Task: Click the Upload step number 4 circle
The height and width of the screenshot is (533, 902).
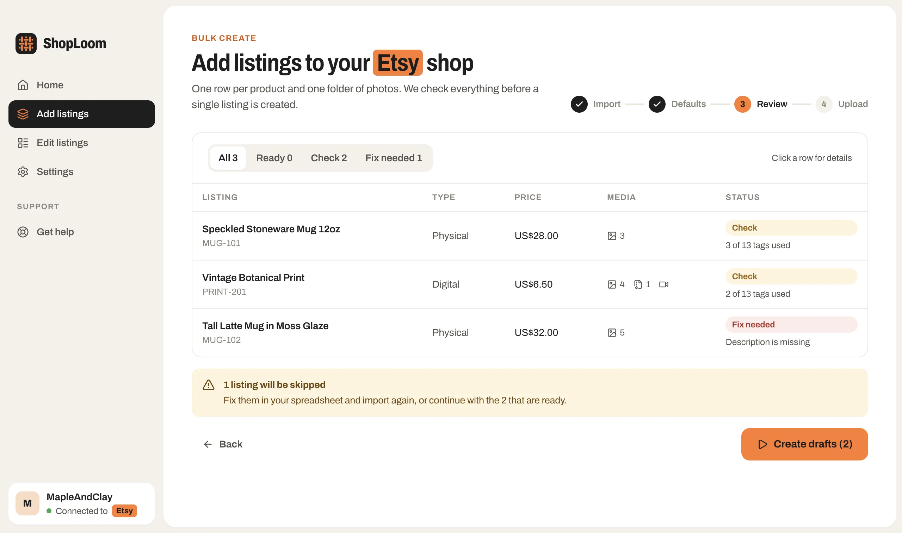Action: (x=824, y=104)
